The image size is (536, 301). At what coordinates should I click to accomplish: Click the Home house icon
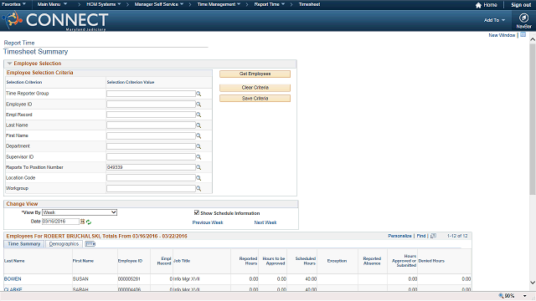[478, 5]
